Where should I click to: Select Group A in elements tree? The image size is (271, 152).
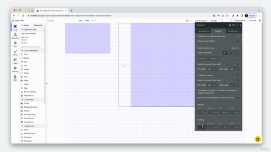point(24,40)
